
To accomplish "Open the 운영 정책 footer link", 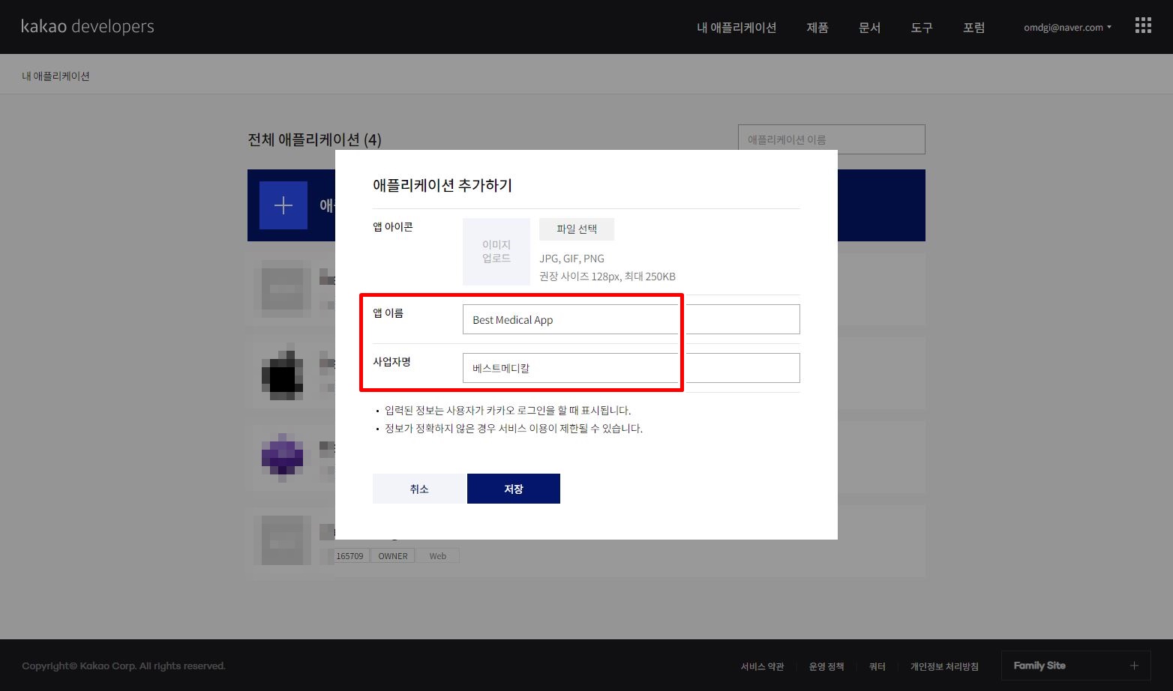I will click(x=826, y=666).
